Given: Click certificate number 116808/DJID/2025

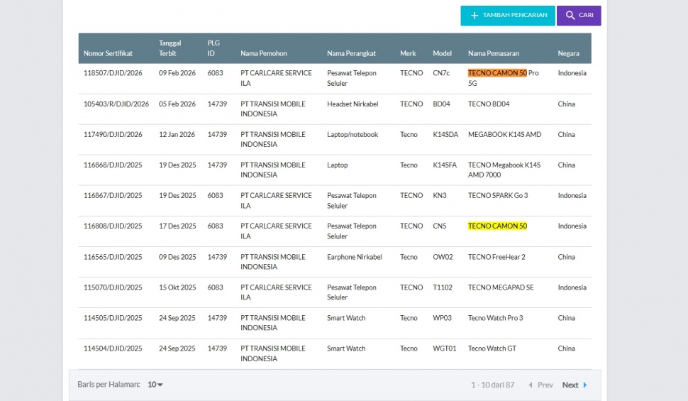Looking at the screenshot, I should click(x=113, y=226).
